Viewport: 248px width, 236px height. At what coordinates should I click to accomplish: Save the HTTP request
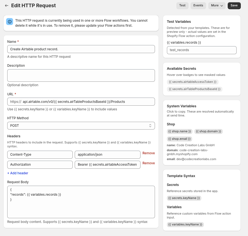coord(234,6)
